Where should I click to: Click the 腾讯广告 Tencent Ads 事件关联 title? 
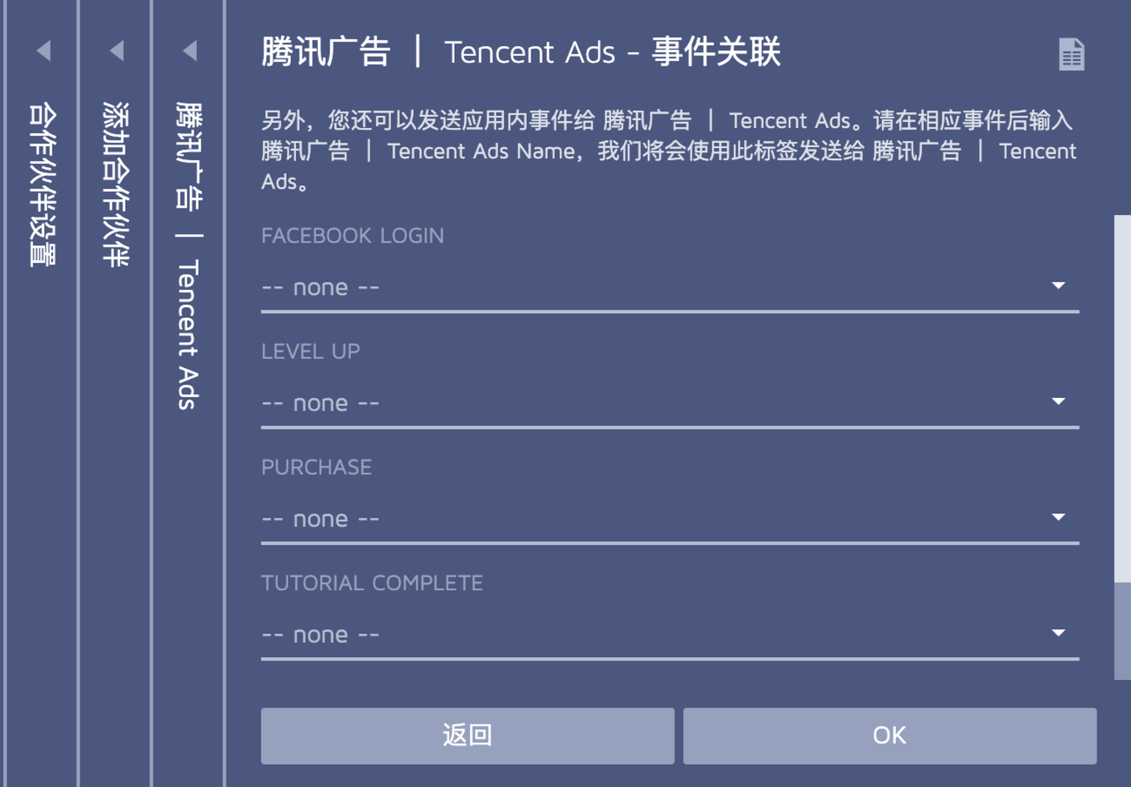point(521,52)
